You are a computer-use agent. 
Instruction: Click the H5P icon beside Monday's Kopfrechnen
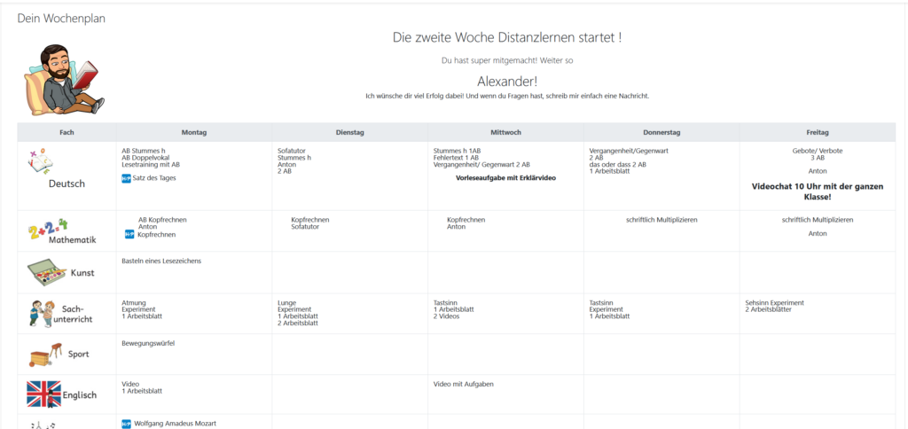pyautogui.click(x=129, y=235)
